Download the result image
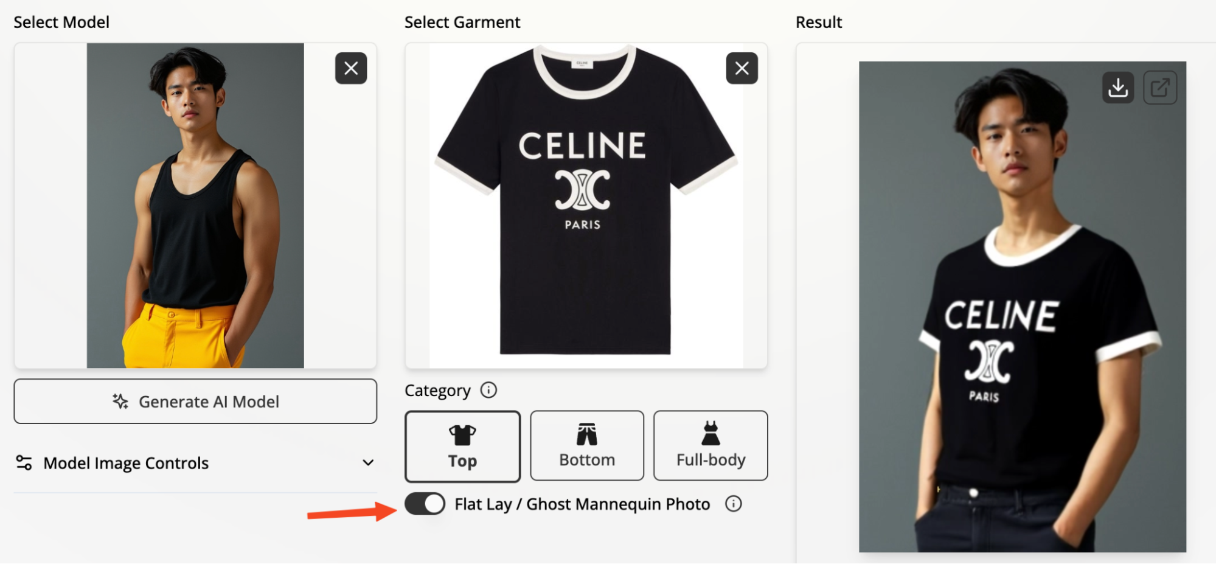 [1117, 88]
